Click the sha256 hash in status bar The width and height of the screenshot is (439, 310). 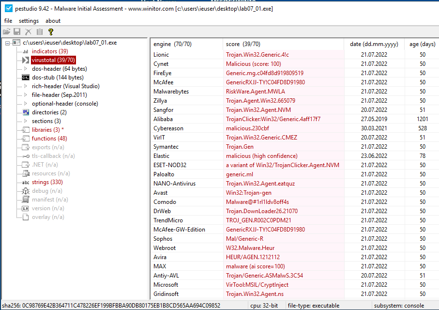[111, 306]
